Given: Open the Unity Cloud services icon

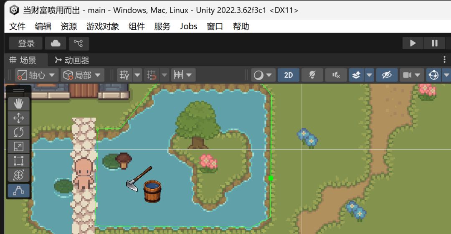Looking at the screenshot, I should (56, 43).
